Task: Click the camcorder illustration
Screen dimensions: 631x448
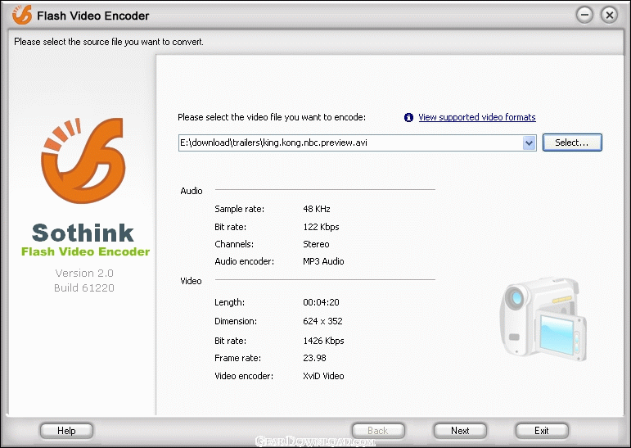Action: click(543, 319)
